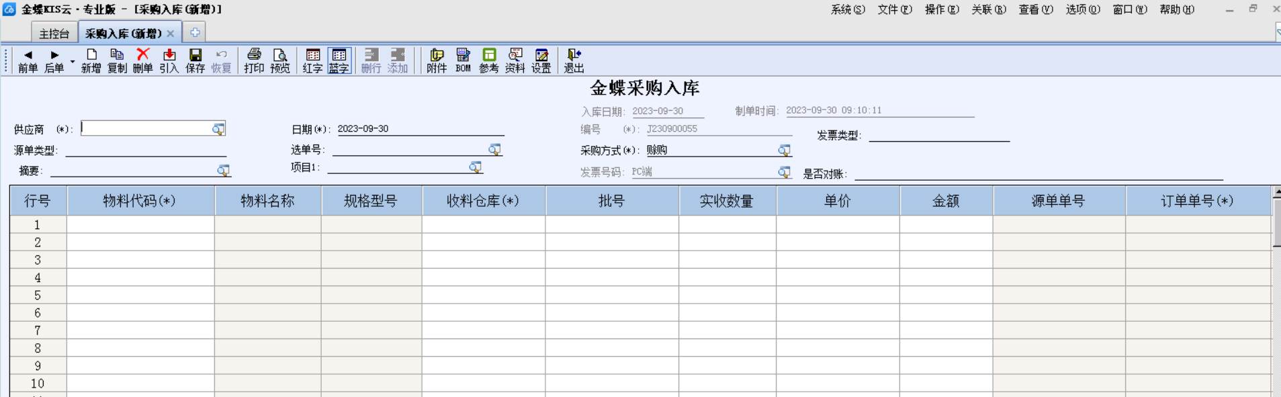Open the 文件(F) menu
The height and width of the screenshot is (397, 1281).
895,9
